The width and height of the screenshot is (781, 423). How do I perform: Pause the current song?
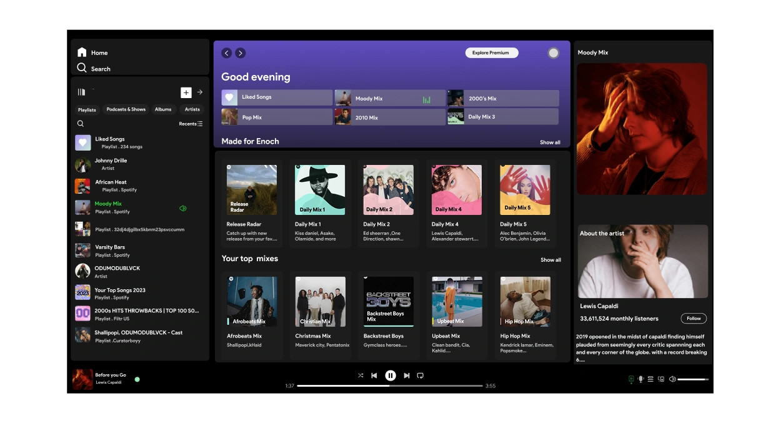[390, 376]
